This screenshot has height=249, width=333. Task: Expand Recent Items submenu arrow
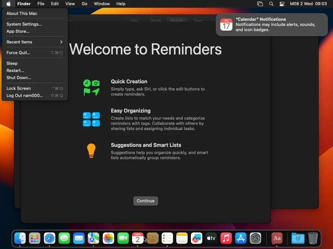61,42
